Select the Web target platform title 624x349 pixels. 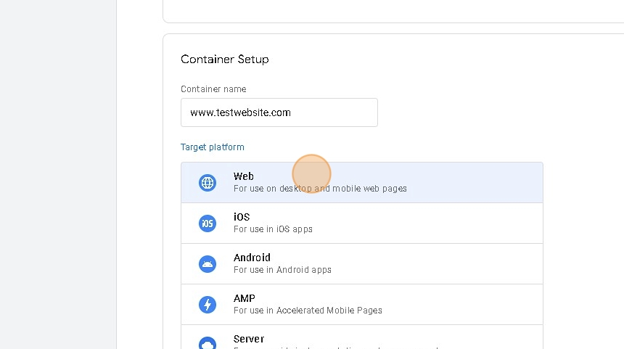244,176
